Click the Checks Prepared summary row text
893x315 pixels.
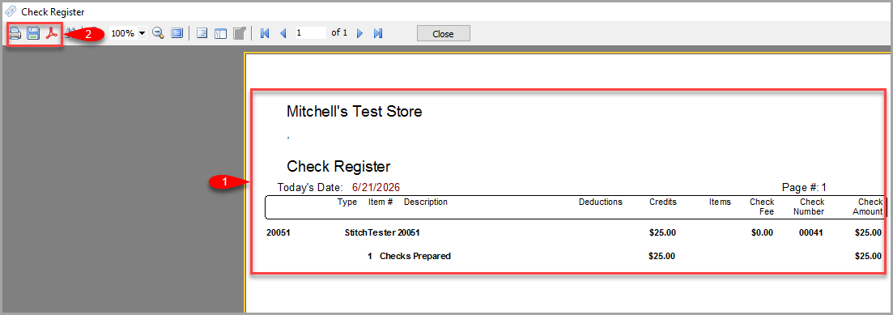(415, 257)
